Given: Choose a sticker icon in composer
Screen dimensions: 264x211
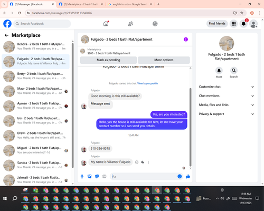Looking at the screenshot, I should 97,176.
